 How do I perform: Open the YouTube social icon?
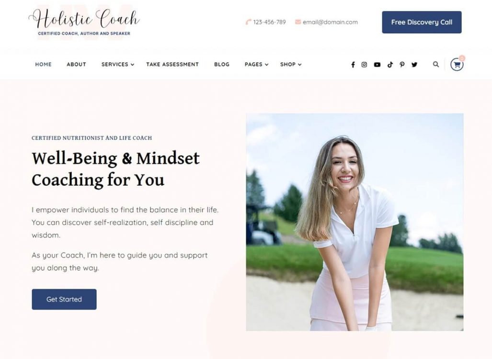point(377,65)
